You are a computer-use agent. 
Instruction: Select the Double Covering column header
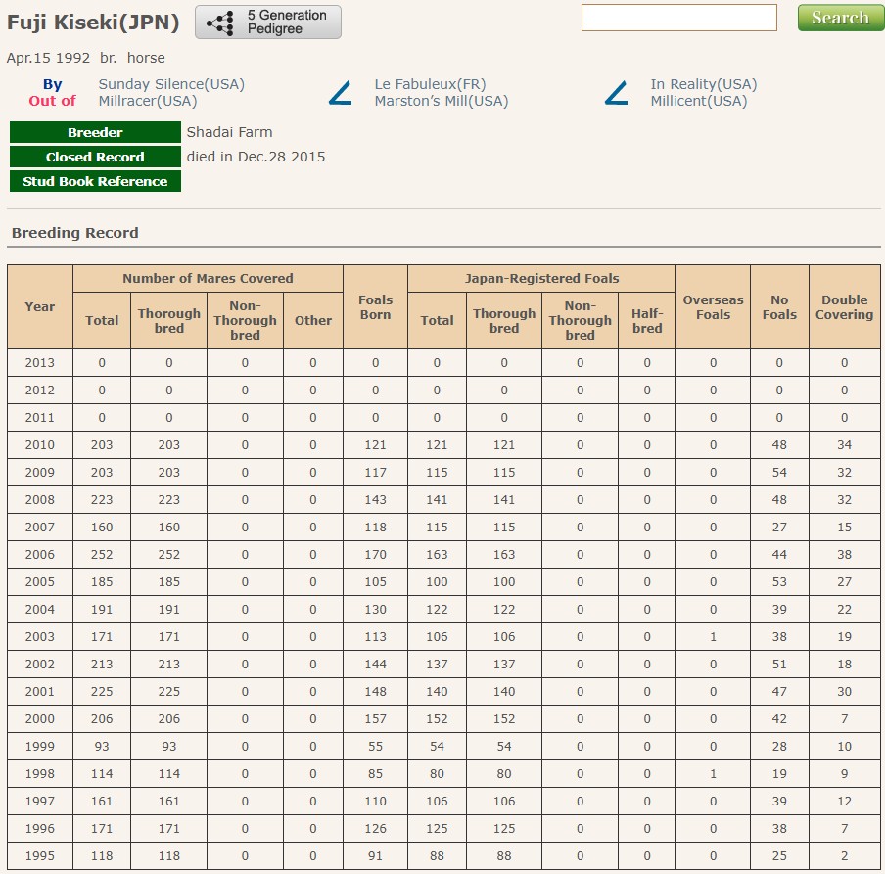tap(844, 306)
